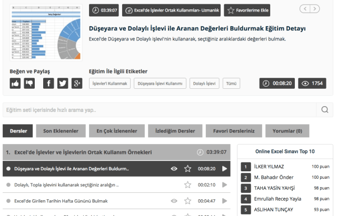Switch to Son Eklenenler tab
This screenshot has width=337, height=216.
click(x=61, y=131)
